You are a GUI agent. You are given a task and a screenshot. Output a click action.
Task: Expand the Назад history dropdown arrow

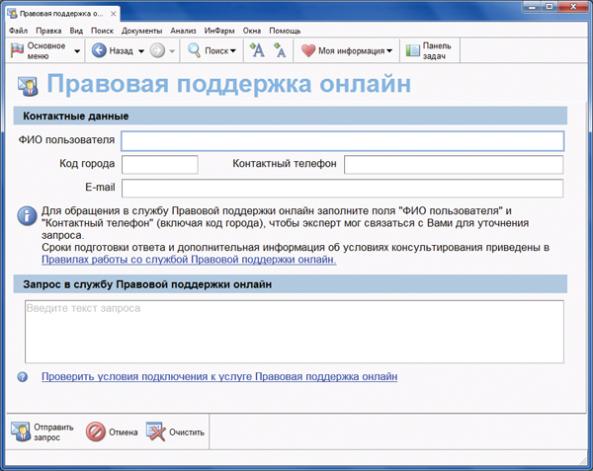tap(140, 50)
